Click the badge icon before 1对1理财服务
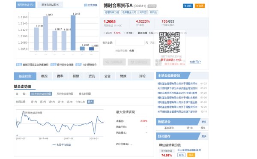The height and width of the screenshot is (159, 257). (x=78, y=65)
